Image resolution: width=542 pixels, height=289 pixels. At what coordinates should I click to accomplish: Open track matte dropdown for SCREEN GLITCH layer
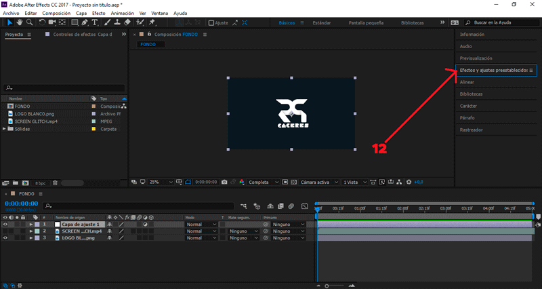pyautogui.click(x=244, y=231)
